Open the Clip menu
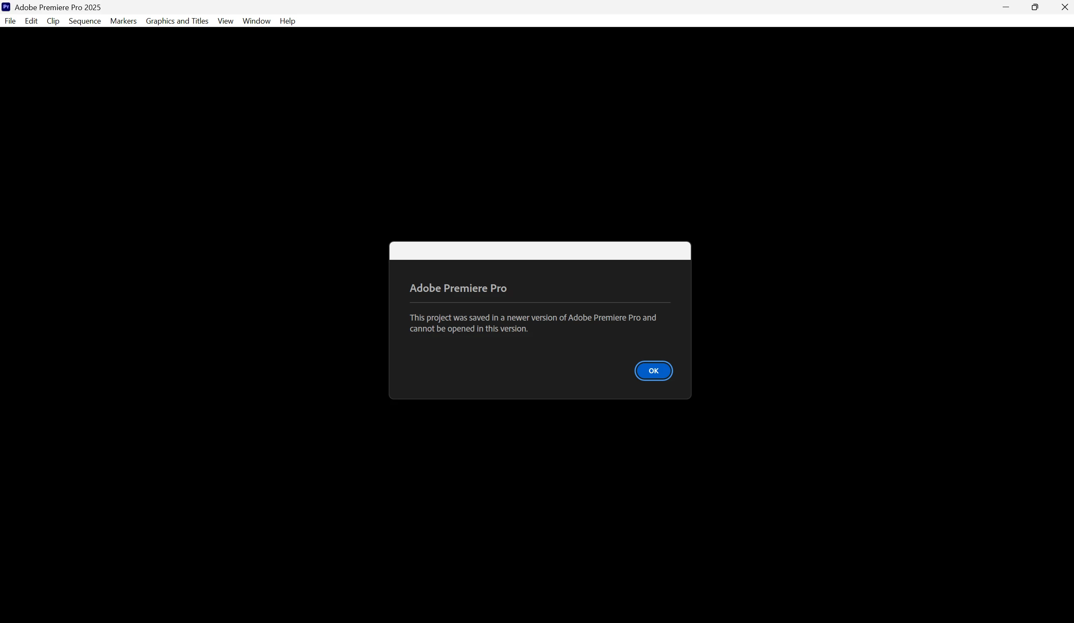The width and height of the screenshot is (1074, 623). pyautogui.click(x=53, y=21)
